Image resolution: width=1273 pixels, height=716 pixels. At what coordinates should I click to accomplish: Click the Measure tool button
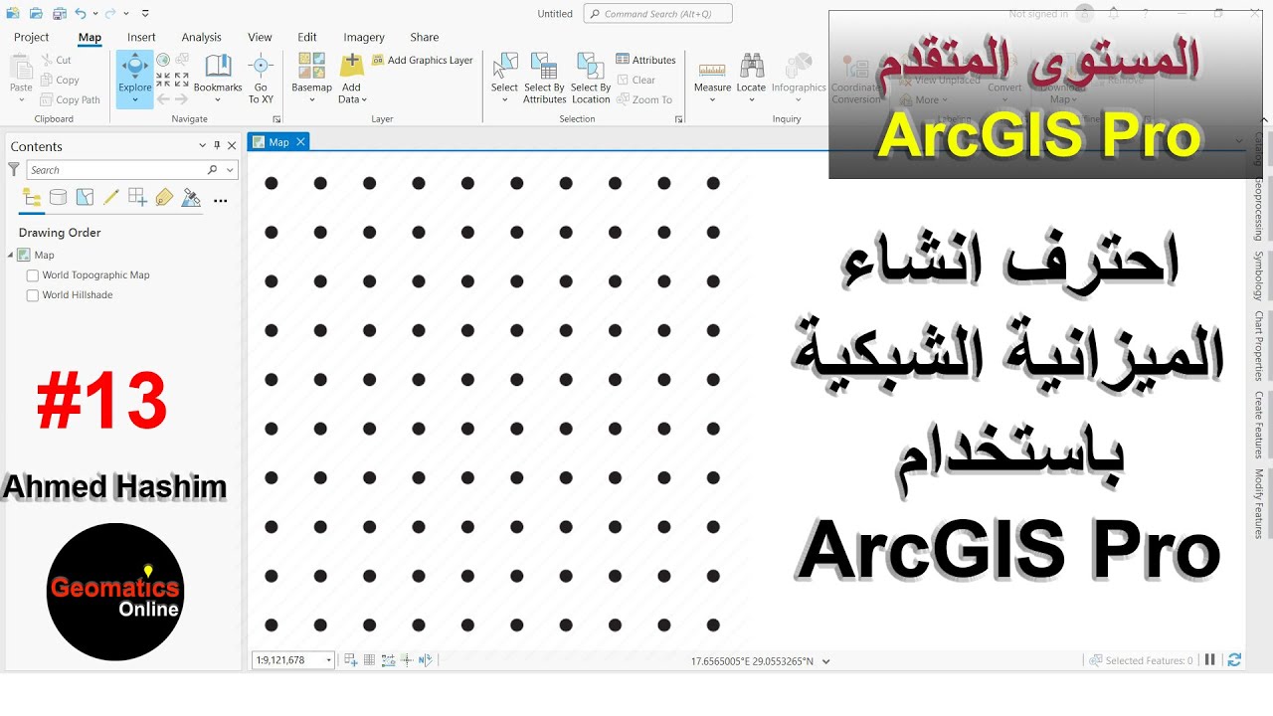712,80
